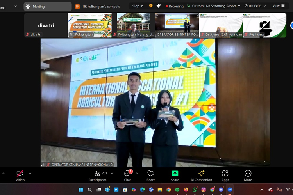Open the Participants panel

click(x=97, y=175)
